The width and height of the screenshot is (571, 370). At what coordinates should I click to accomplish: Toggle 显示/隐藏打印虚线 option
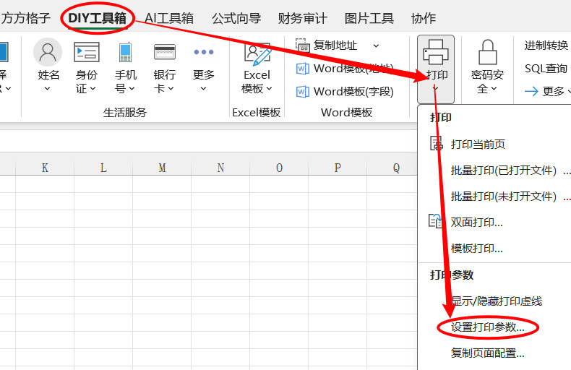pos(496,301)
